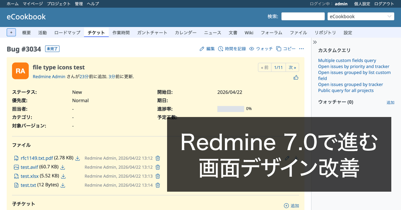Click the 0% progress bar
Viewport: 401px width, 210px height.
click(231, 109)
